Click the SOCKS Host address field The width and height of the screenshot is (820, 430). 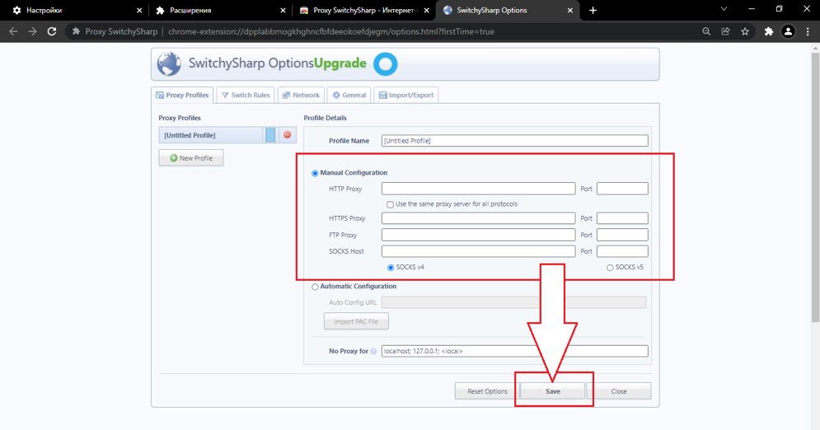click(479, 251)
